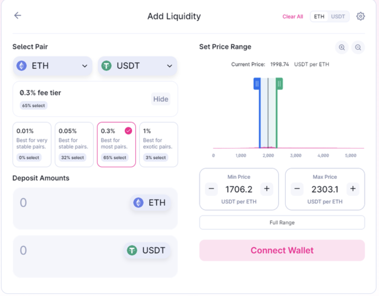Switch the price display to USDT
The width and height of the screenshot is (379, 296).
[x=338, y=16]
